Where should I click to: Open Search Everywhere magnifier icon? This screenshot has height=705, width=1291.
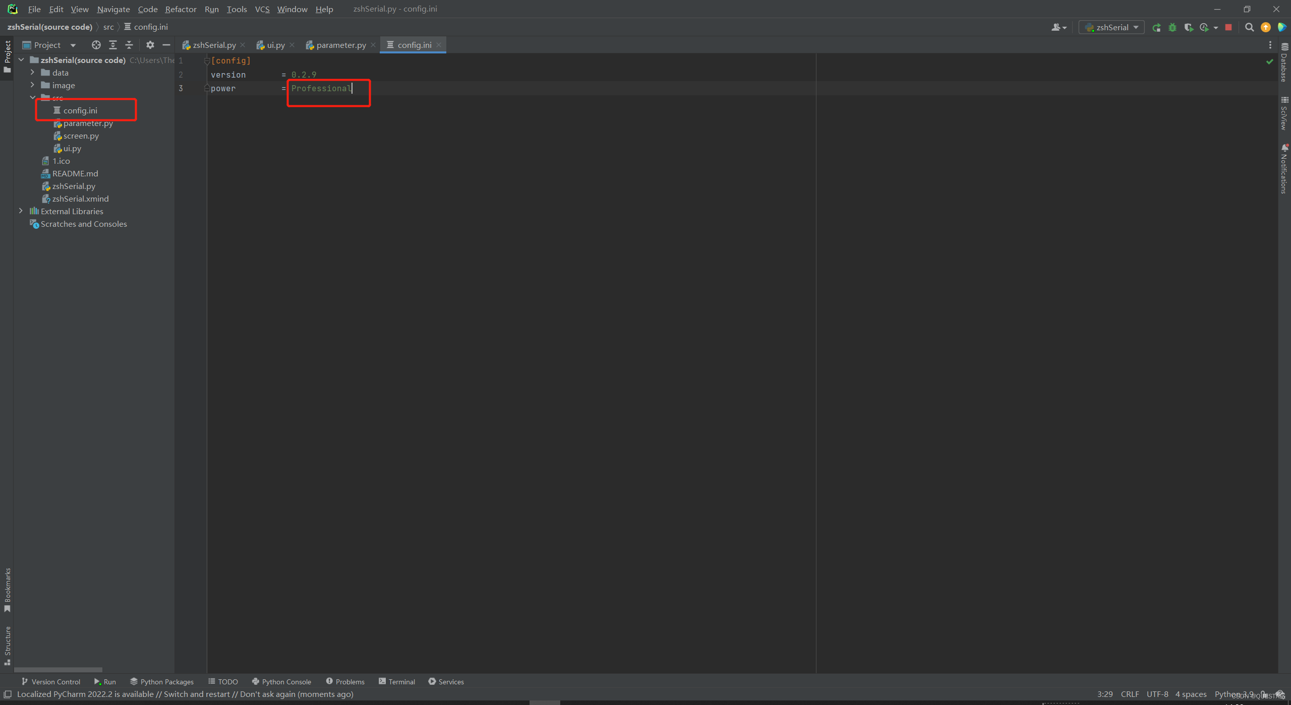tap(1249, 28)
